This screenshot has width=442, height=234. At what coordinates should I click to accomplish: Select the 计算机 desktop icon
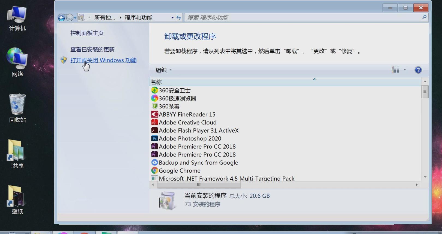coord(17,18)
